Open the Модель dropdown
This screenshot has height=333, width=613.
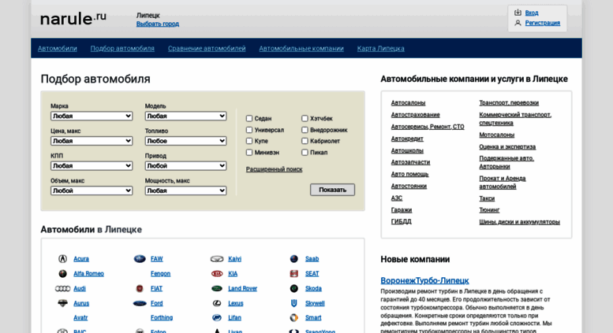(x=185, y=116)
